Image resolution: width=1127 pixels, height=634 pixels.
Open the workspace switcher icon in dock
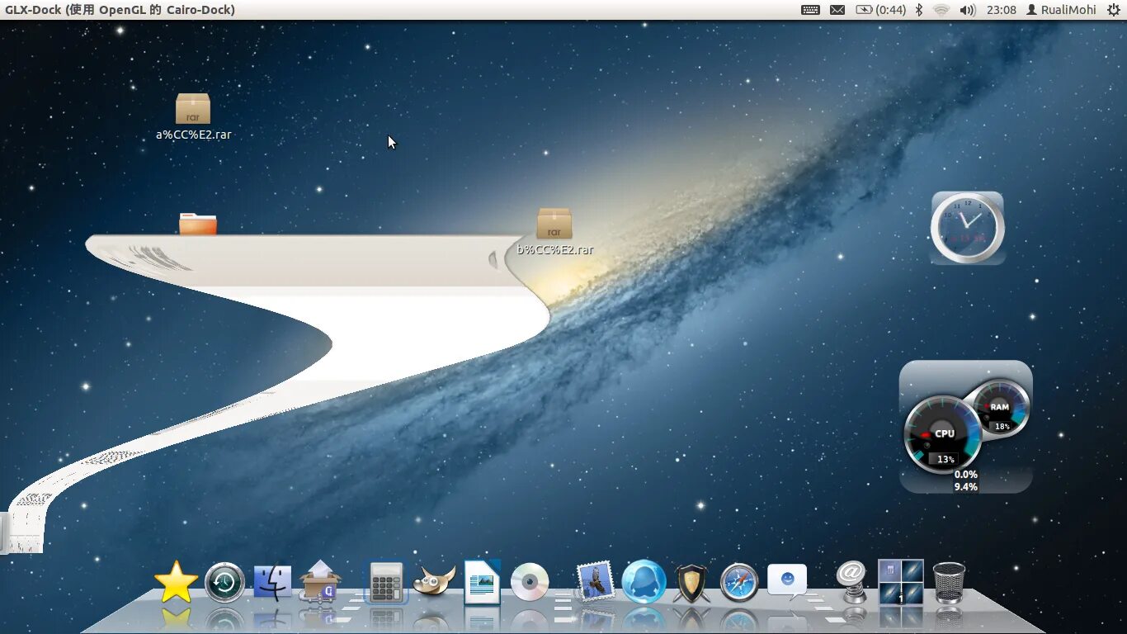coord(900,582)
